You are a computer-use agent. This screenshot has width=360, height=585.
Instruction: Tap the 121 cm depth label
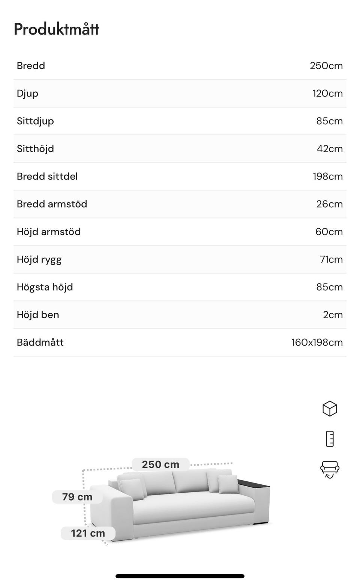coord(88,533)
